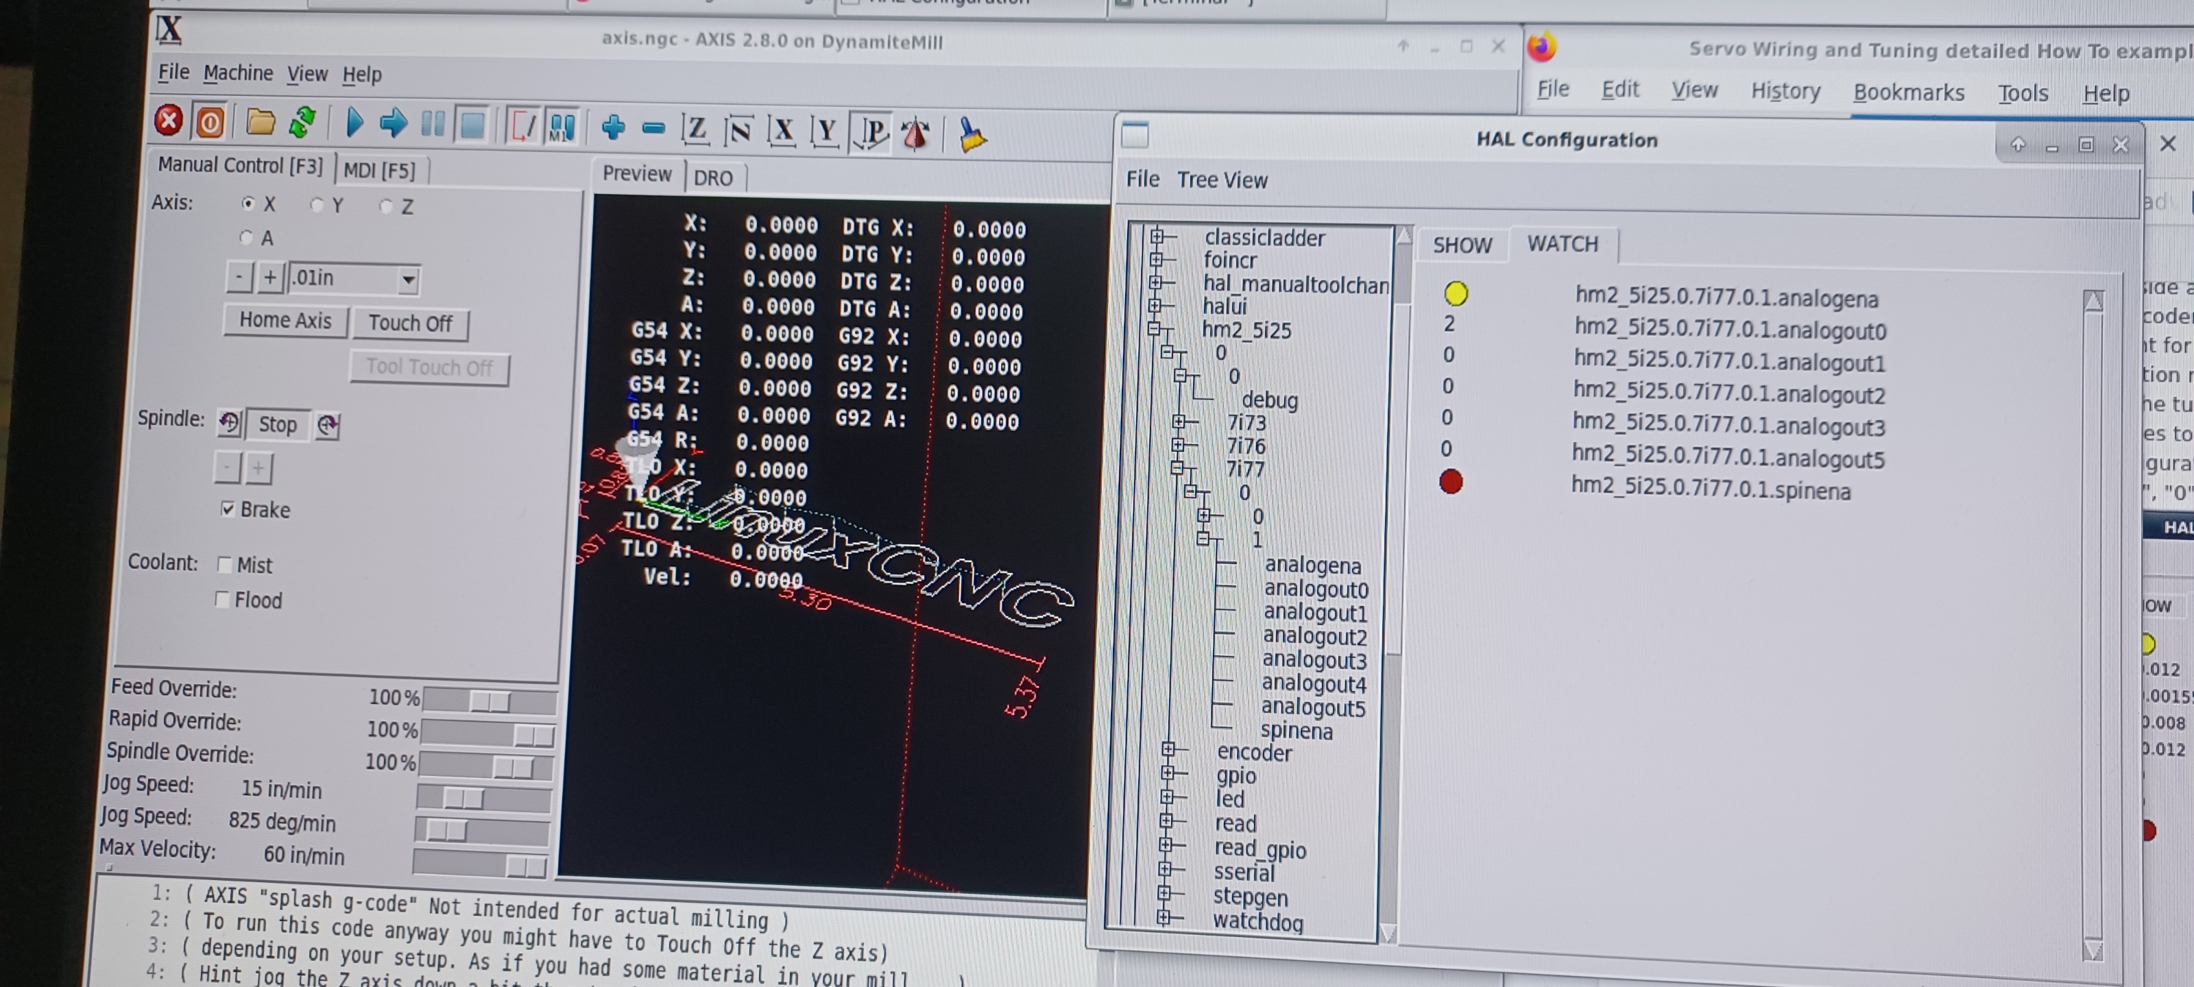Switch to top Z view

[696, 130]
